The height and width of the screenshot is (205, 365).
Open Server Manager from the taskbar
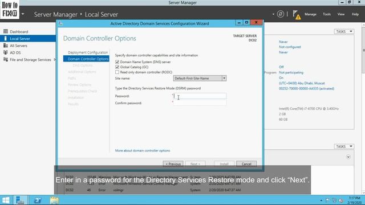click(21, 200)
